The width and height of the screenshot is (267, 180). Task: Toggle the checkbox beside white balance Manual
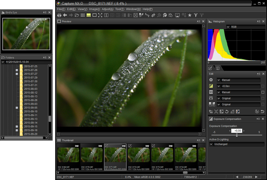pyautogui.click(x=263, y=92)
